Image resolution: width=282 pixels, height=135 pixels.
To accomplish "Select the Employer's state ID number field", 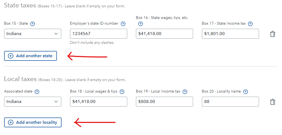I will 98,34.
